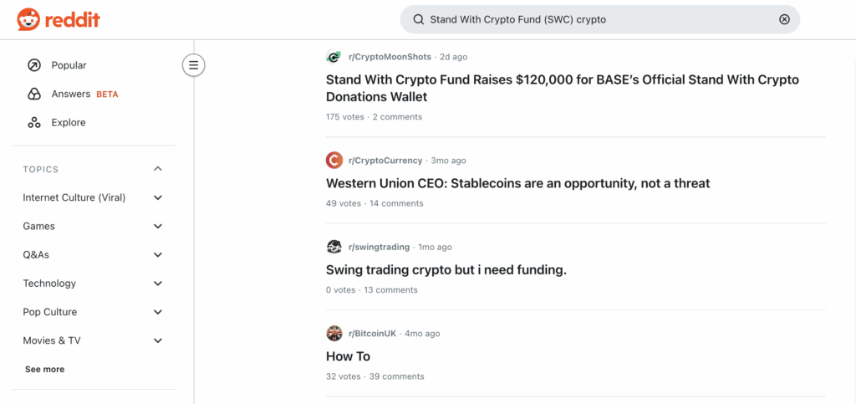Open Swing trading crypto funding post
This screenshot has height=404, width=856.
pyautogui.click(x=446, y=270)
